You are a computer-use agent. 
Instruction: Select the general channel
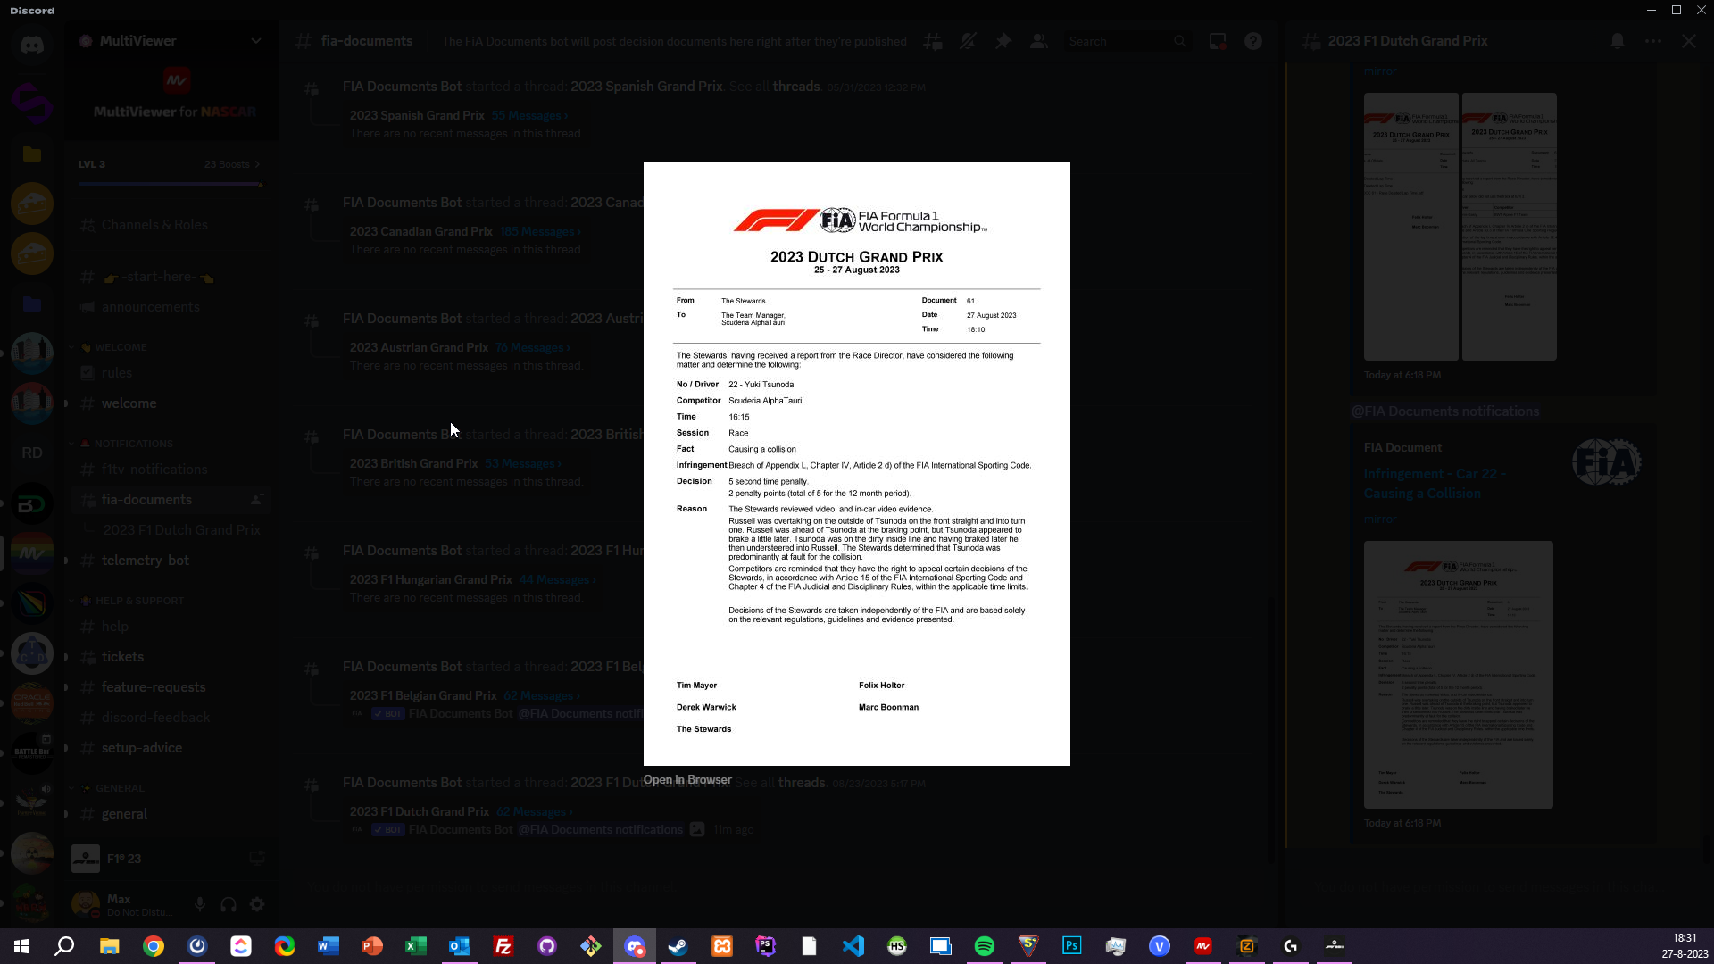pos(124,814)
